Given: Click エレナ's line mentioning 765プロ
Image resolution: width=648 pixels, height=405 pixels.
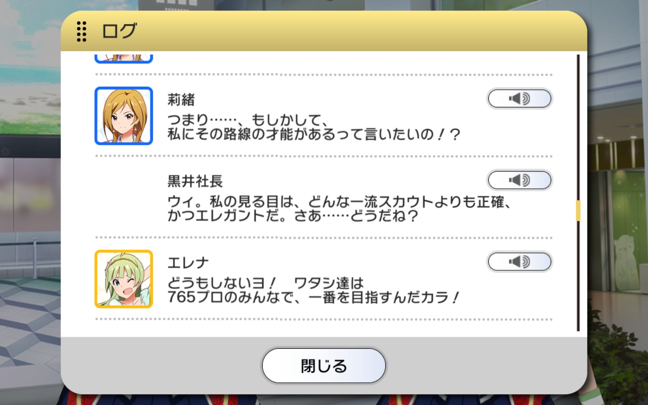Looking at the screenshot, I should 313,291.
